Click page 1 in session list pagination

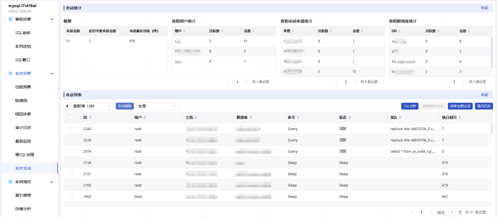pyautogui.click(x=421, y=212)
